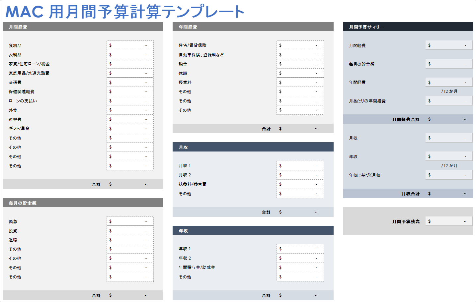Select the 年収 1 amount cell
This screenshot has width=476, height=302.
pyautogui.click(x=300, y=249)
